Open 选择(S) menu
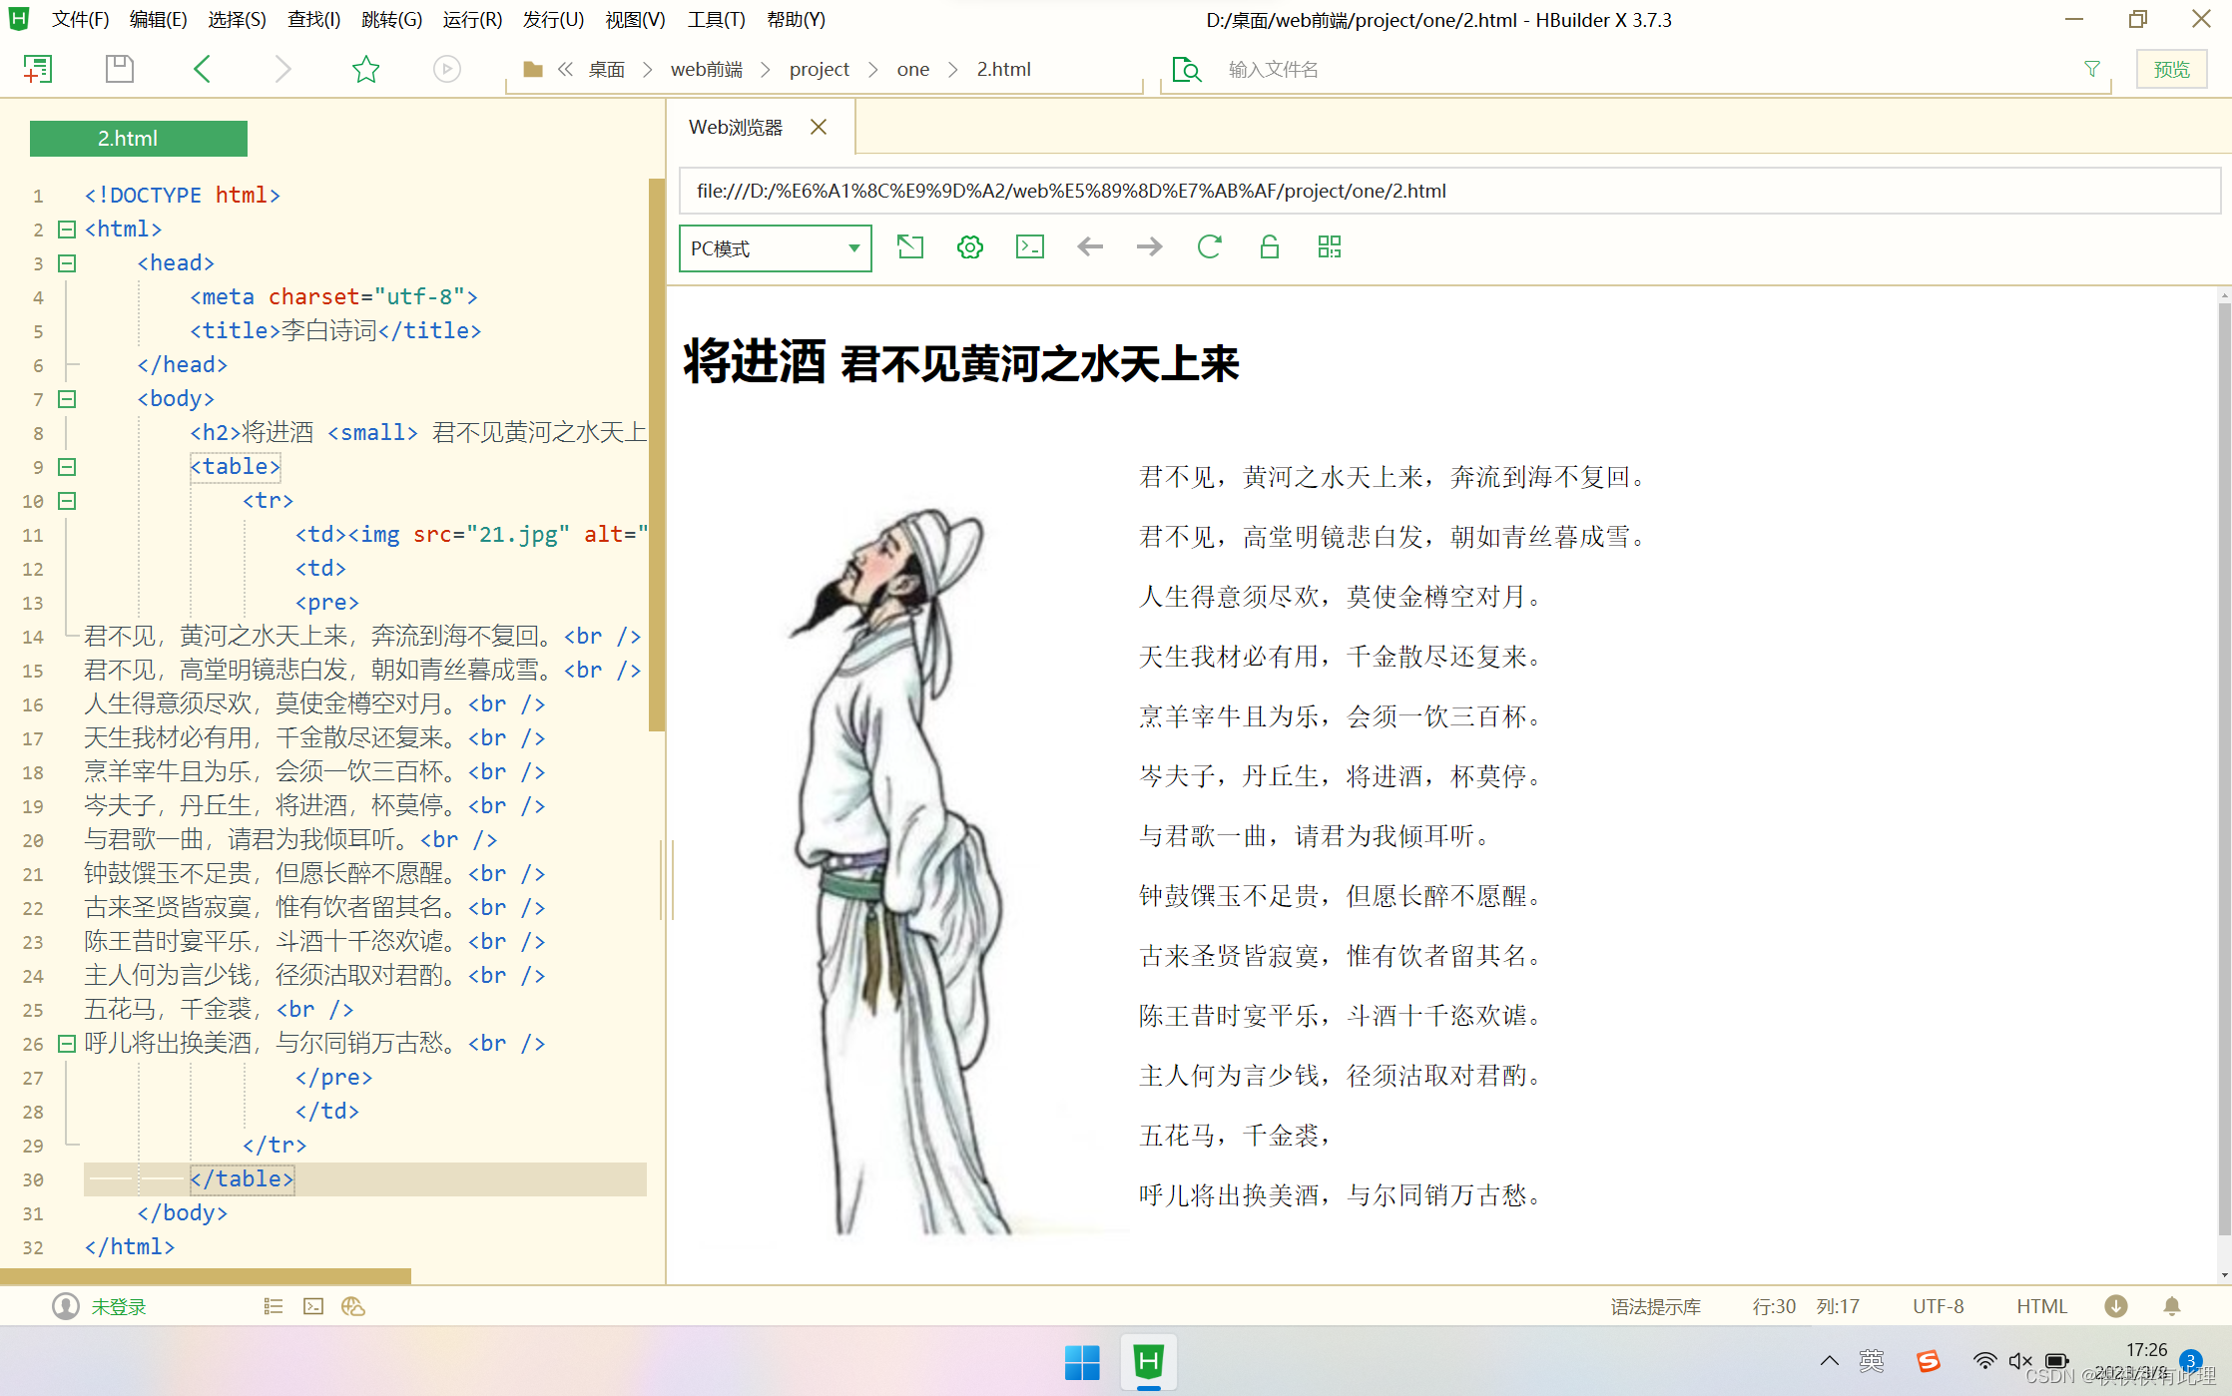 (x=237, y=19)
